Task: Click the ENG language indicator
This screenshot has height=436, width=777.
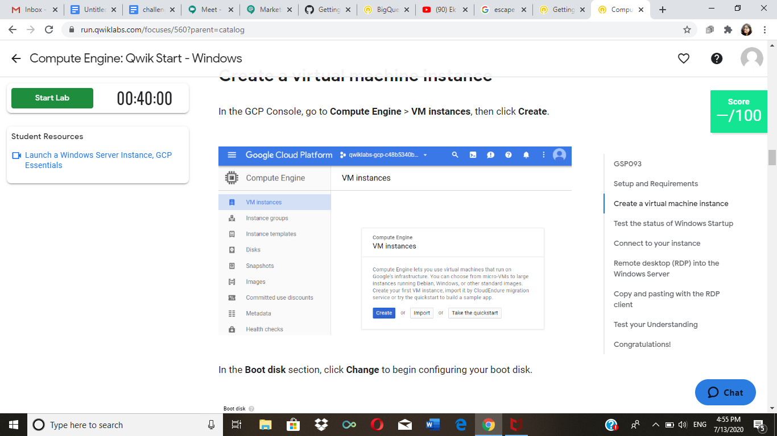Action: [700, 425]
